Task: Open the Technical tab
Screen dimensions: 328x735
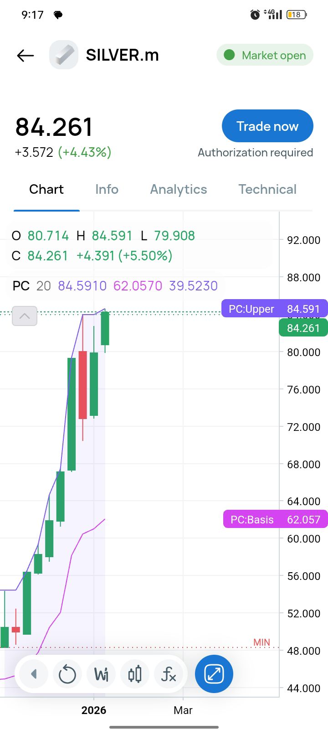Action: [267, 189]
